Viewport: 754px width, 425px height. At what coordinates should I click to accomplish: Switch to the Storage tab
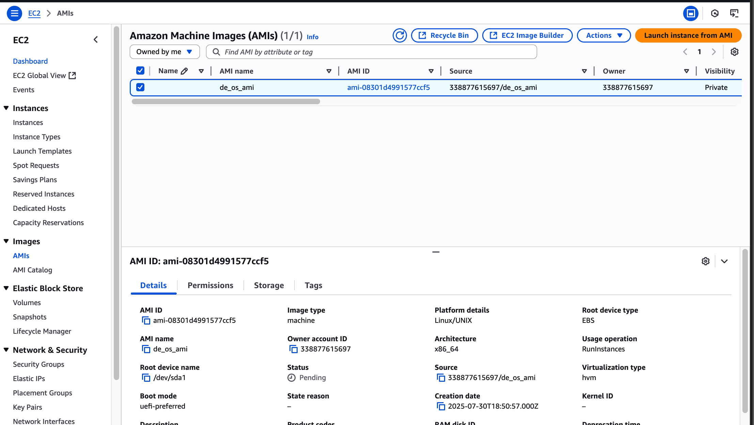point(269,285)
